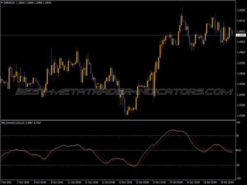Click the 12 Oct 03:00 time label
The width and height of the screenshot is (247, 185).
109,183
